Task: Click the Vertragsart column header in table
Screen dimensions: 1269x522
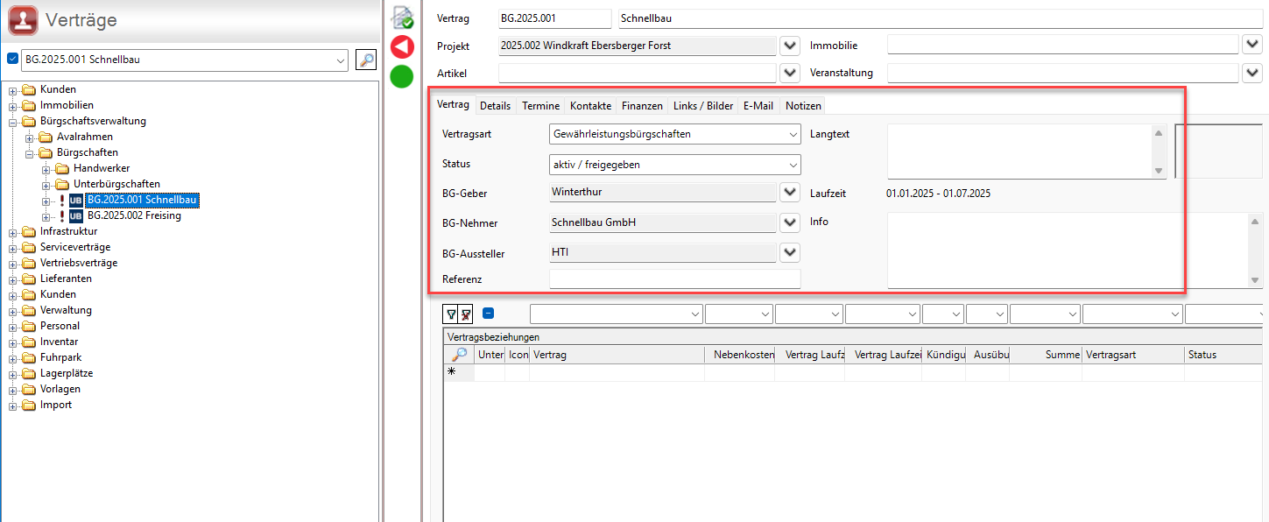Action: tap(1133, 355)
